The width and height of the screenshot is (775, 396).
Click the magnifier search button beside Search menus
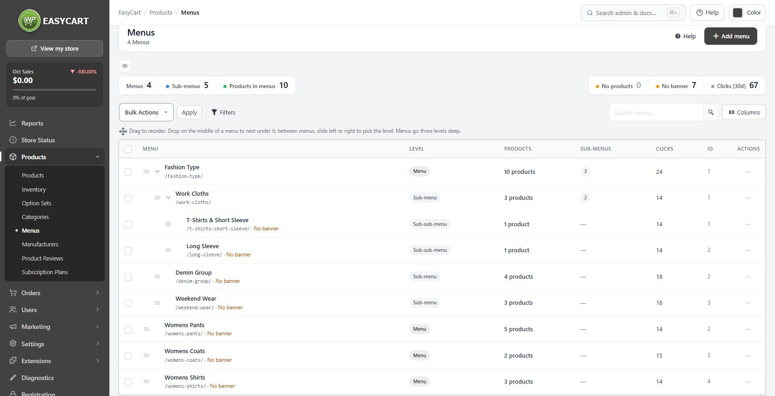point(711,112)
